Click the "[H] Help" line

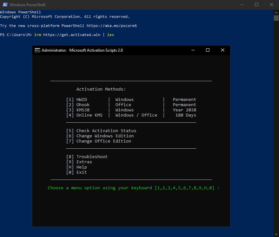point(77,167)
